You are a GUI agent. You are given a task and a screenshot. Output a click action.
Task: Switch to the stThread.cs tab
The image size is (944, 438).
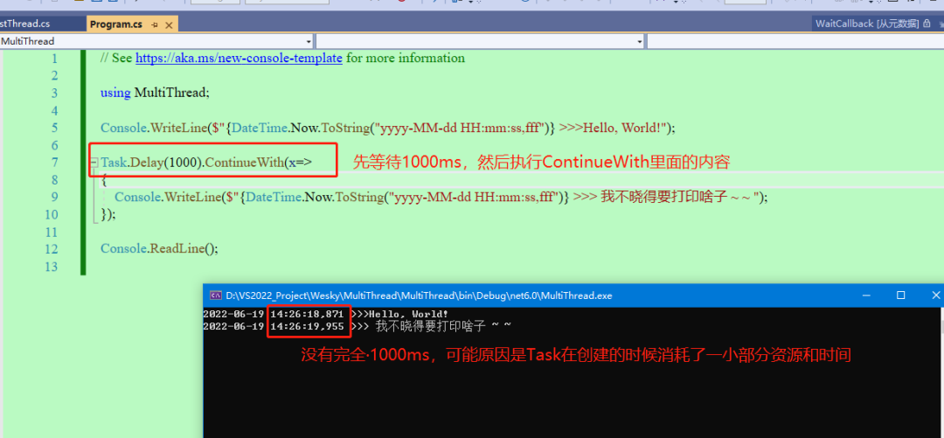[25, 24]
